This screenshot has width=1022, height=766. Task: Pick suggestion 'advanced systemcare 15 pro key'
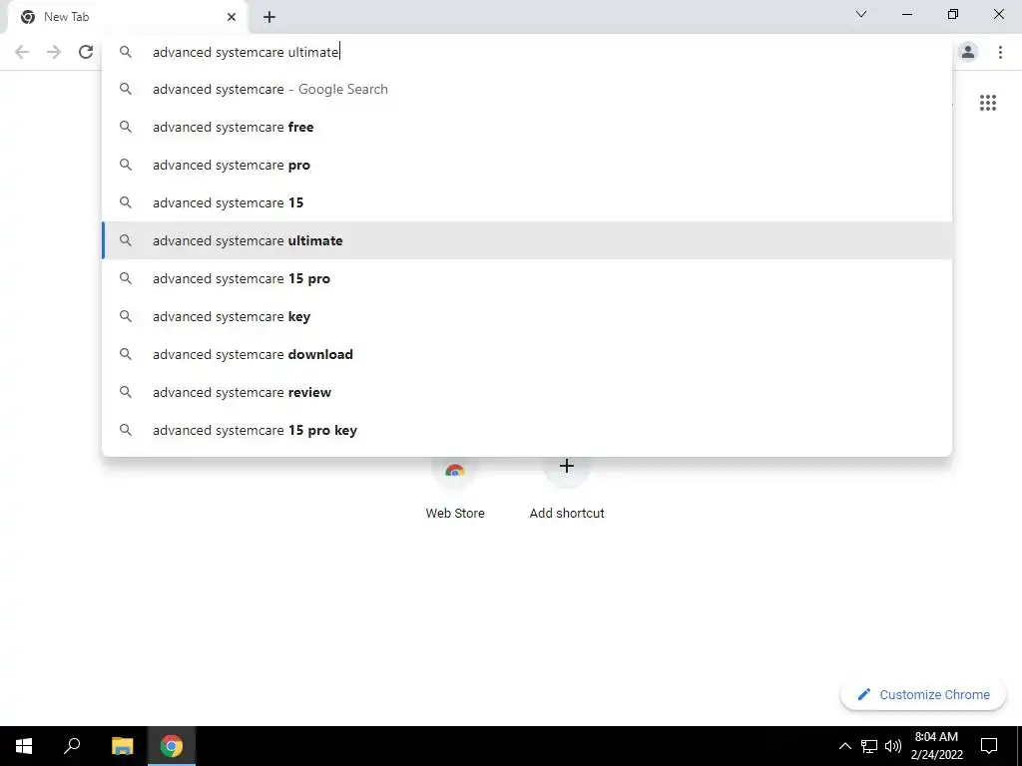click(x=527, y=430)
